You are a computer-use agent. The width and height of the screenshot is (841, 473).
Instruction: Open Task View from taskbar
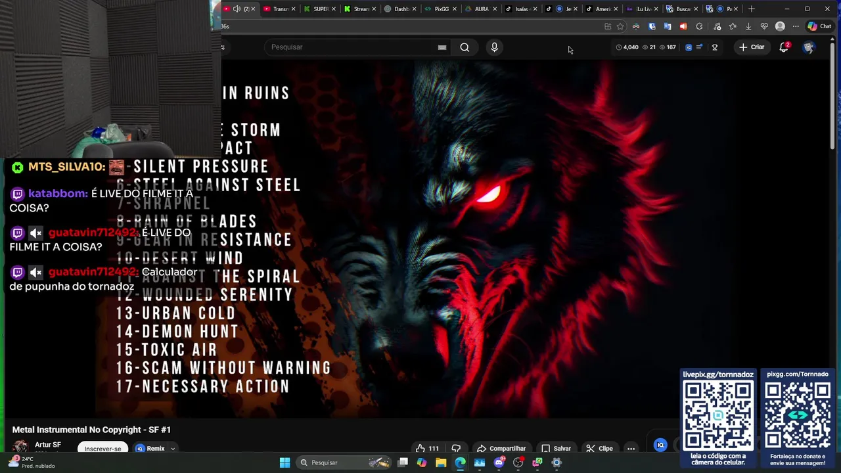(403, 462)
